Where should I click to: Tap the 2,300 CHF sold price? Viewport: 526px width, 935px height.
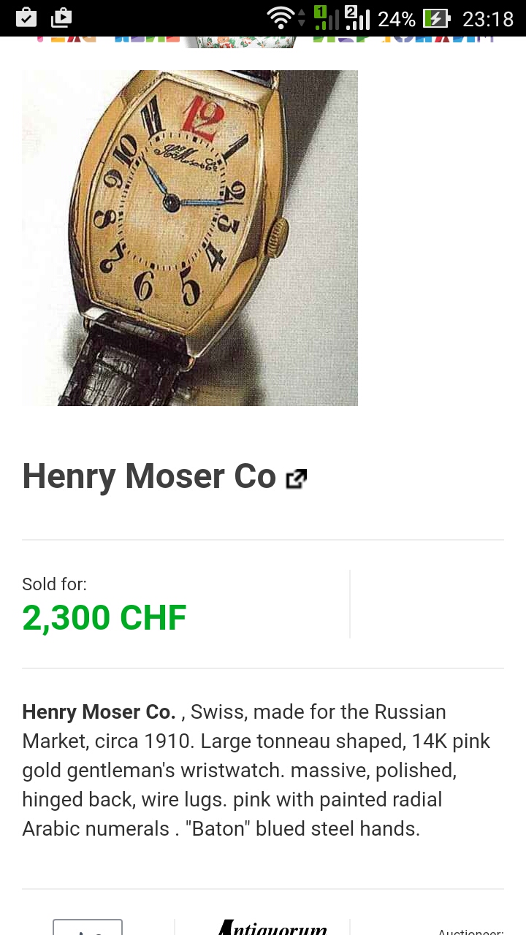(104, 618)
